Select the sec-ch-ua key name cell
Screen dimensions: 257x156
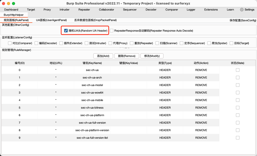pos(92,70)
